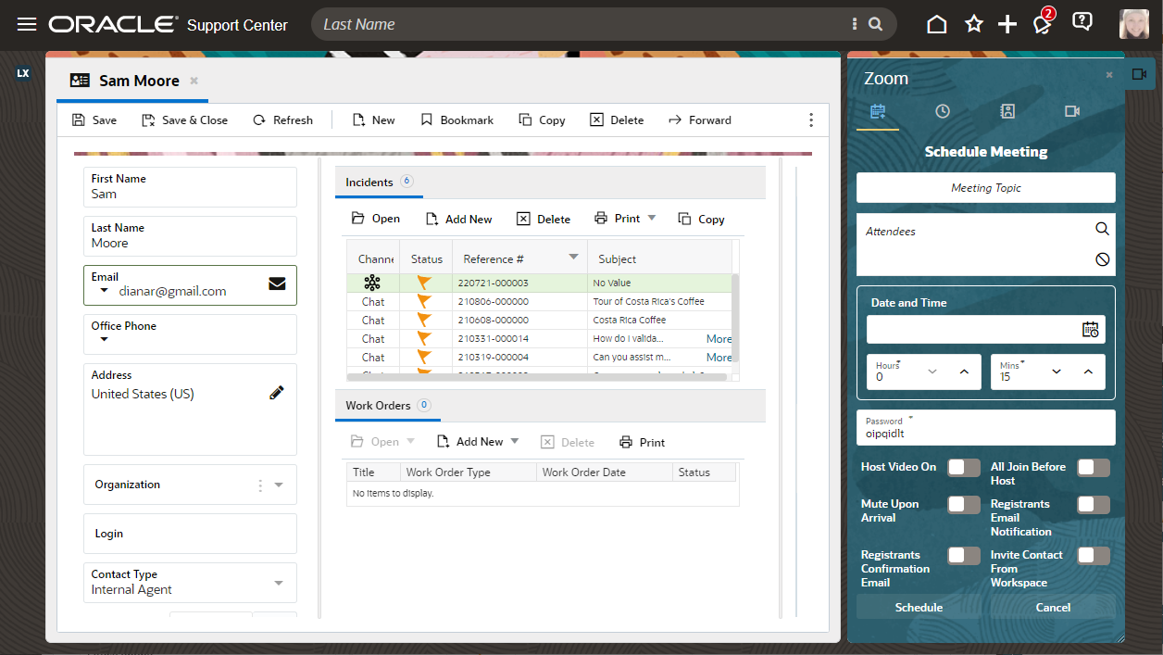
Task: Increase the Mins value
Action: coord(1088,372)
